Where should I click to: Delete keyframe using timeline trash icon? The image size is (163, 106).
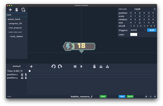tap(94, 67)
